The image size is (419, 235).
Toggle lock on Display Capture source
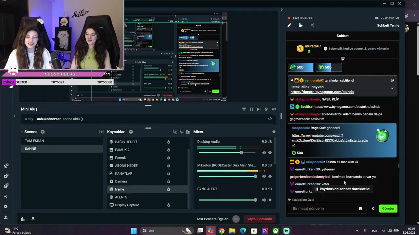169,205
